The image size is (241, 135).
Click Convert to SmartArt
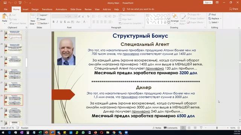point(130,23)
